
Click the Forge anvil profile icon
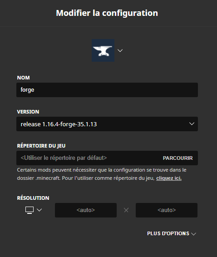coord(103,50)
